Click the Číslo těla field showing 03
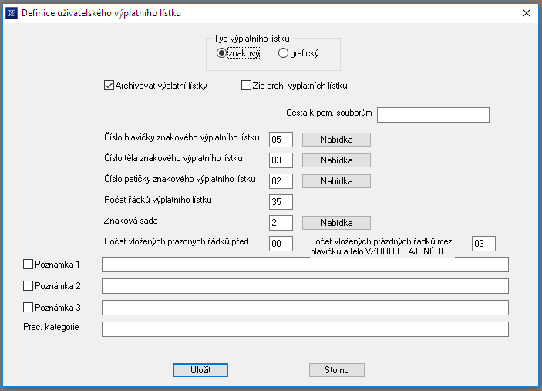542x391 pixels. 281,160
